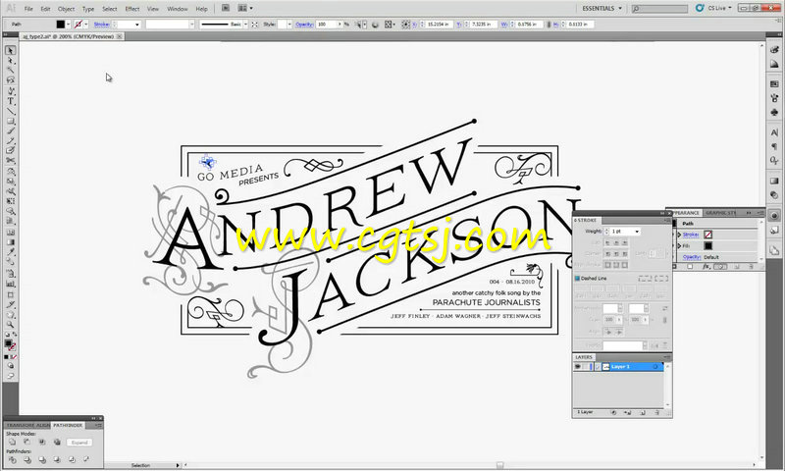Select the Line Segment tool
The height and width of the screenshot is (471, 785).
tap(10, 111)
